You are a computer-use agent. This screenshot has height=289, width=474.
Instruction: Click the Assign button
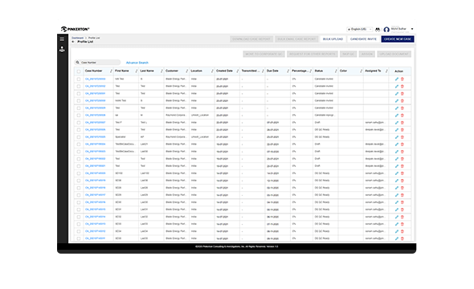367,54
